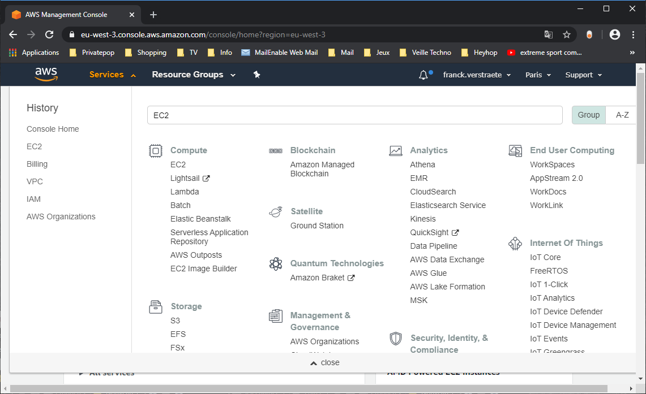Screen dimensions: 646x394
Task: Open EC2 under Compute
Action: [178, 164]
